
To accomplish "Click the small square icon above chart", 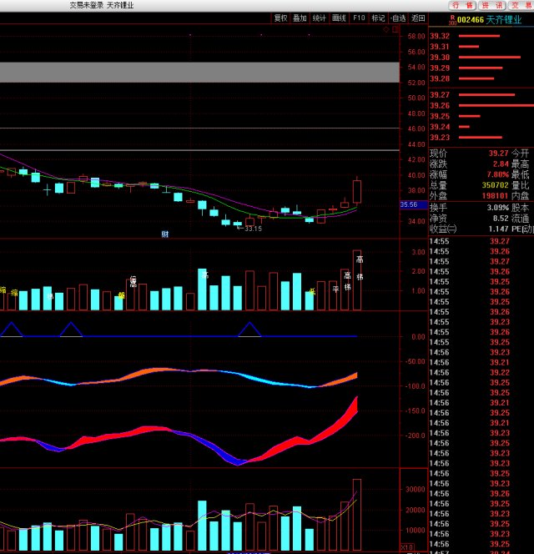I will [395, 28].
